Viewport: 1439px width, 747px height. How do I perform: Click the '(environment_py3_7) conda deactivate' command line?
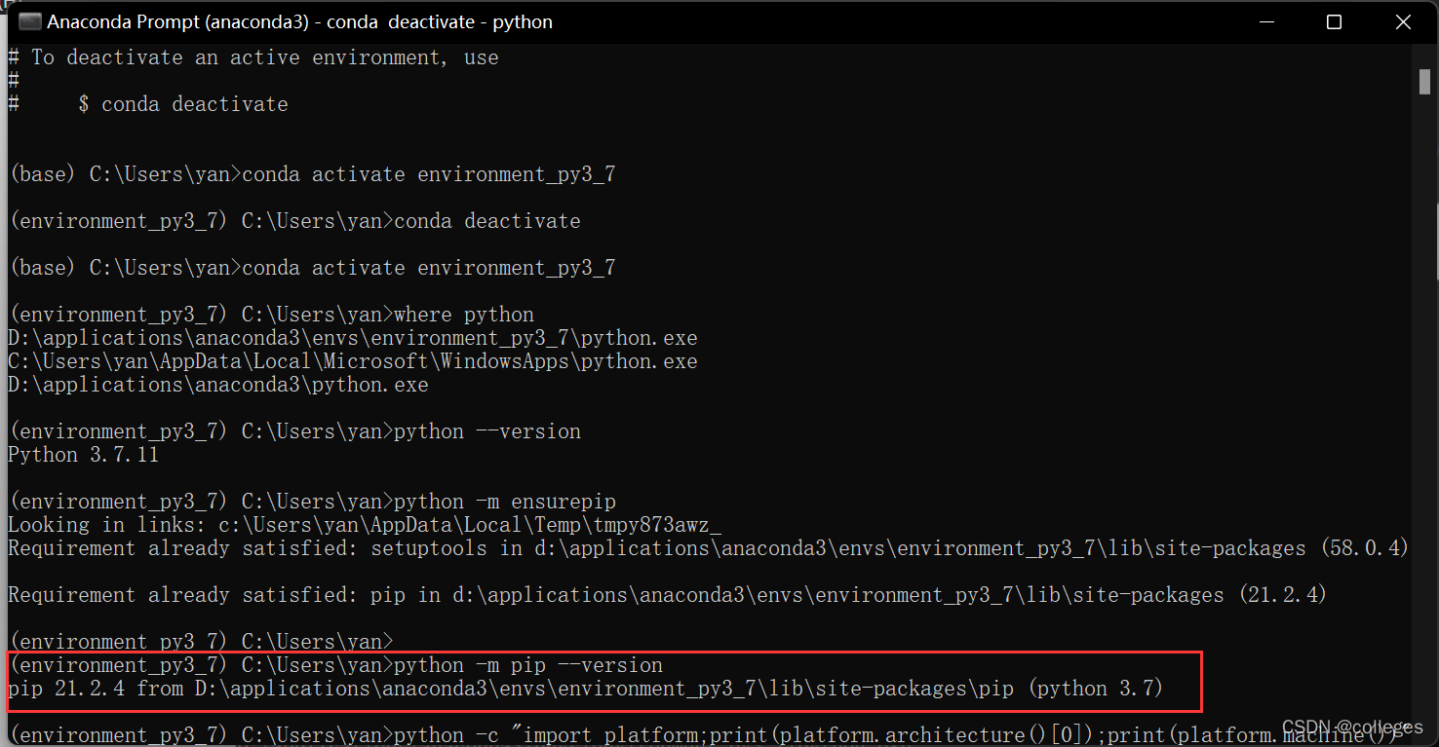[x=294, y=221]
